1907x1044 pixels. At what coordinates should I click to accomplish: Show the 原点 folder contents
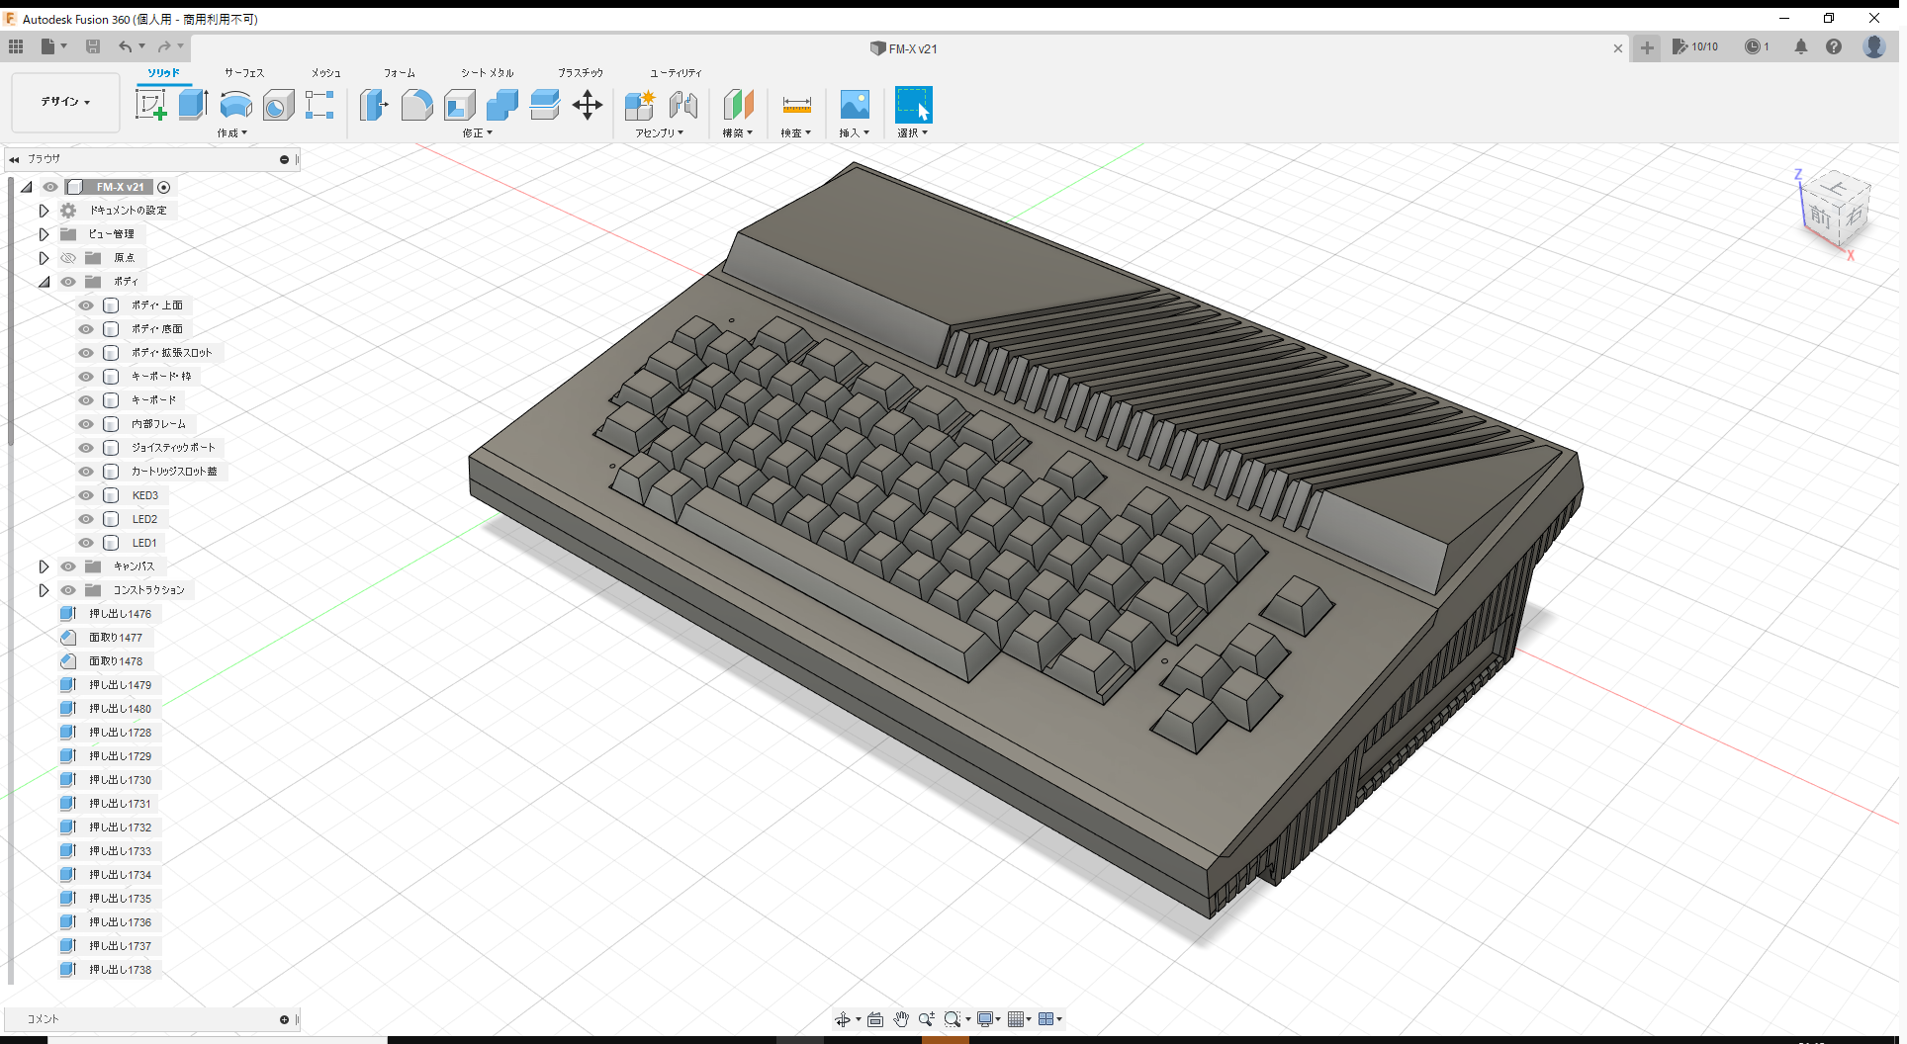44,257
